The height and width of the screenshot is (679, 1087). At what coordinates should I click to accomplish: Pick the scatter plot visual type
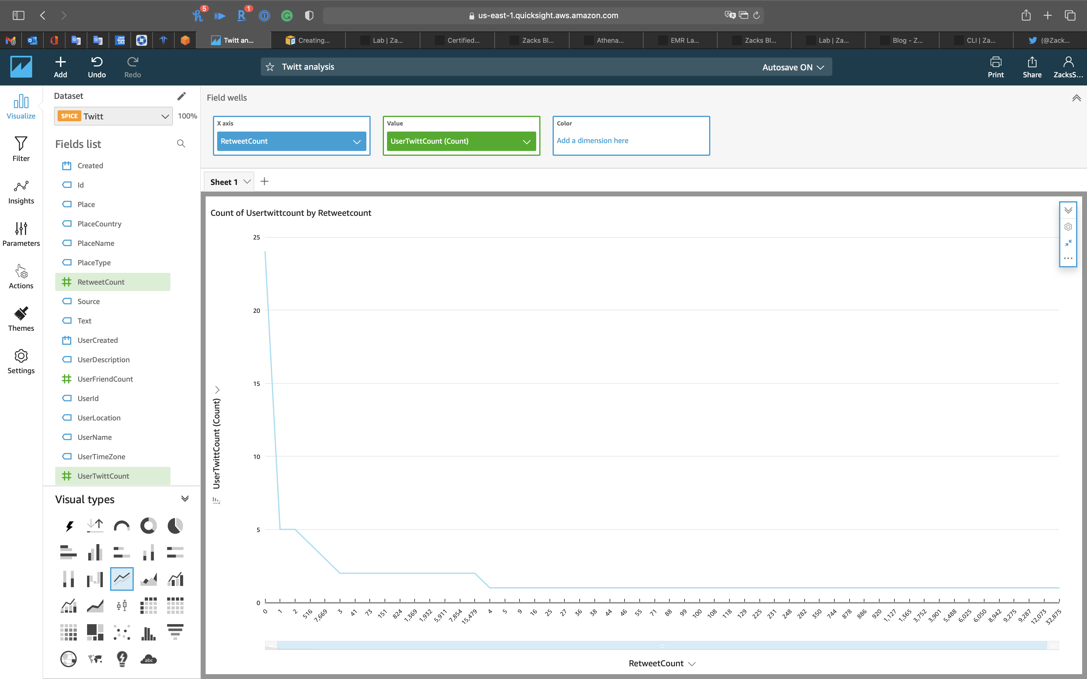click(x=122, y=632)
